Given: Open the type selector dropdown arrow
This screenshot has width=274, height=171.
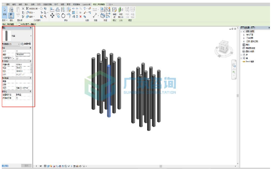Looking at the screenshot, I should click(x=31, y=36).
